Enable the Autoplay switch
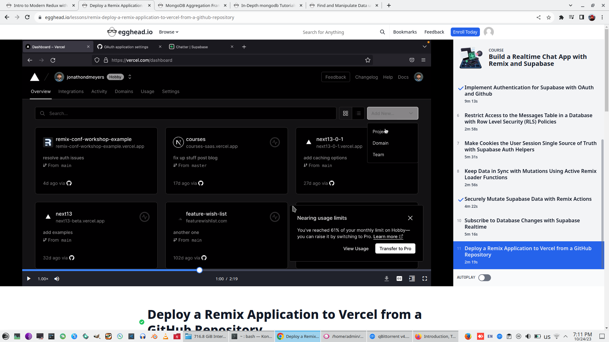Viewport: 609px width, 342px height. tap(484, 278)
